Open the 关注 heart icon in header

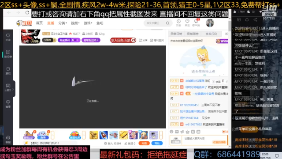pos(187,23)
